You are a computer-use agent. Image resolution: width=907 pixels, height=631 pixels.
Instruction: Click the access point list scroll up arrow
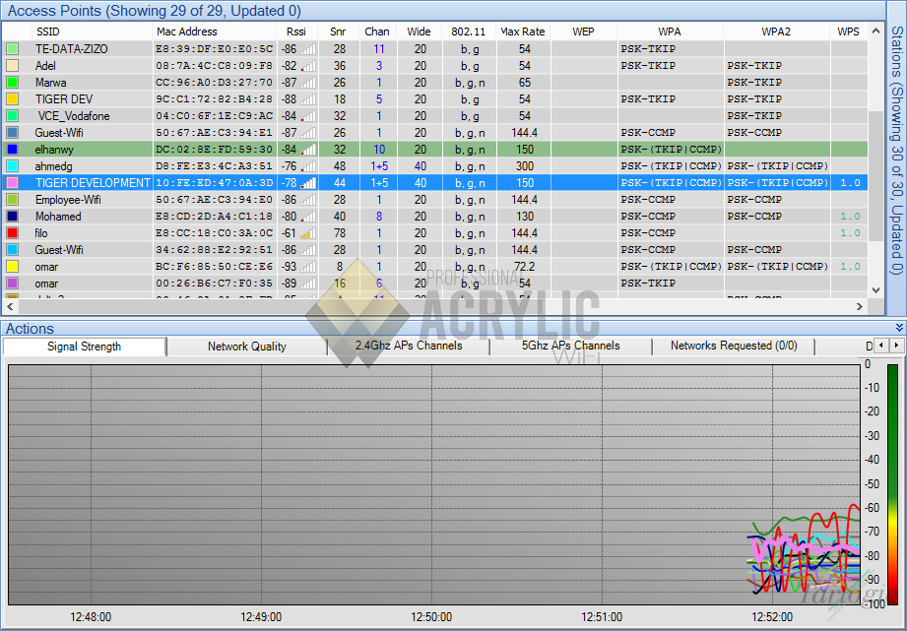875,32
